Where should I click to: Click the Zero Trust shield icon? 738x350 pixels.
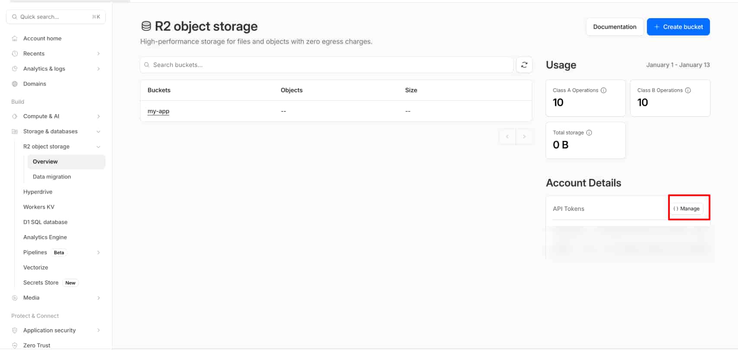click(x=15, y=345)
